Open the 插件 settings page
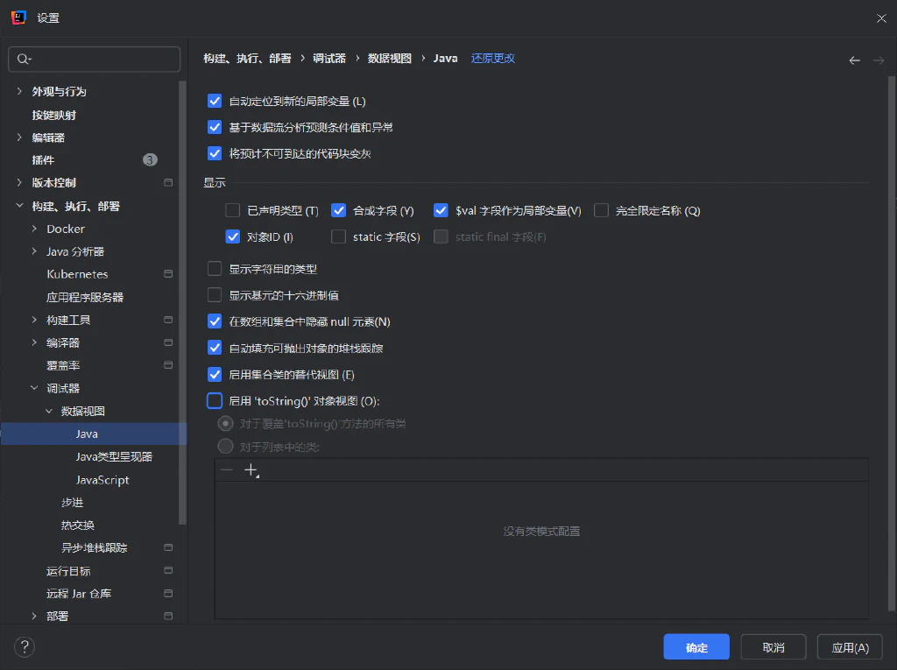This screenshot has height=670, width=897. tap(43, 160)
